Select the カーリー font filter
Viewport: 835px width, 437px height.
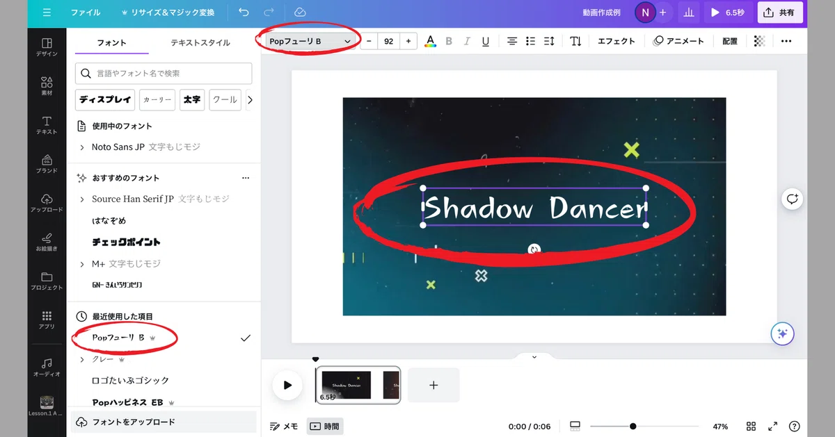pos(157,100)
